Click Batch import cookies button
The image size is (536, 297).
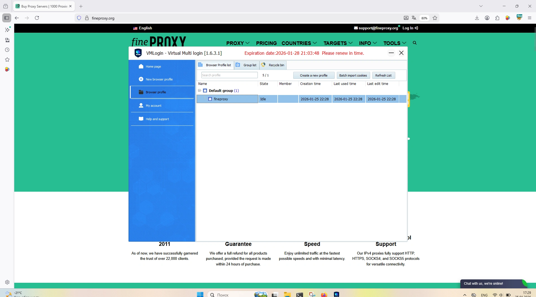click(353, 75)
